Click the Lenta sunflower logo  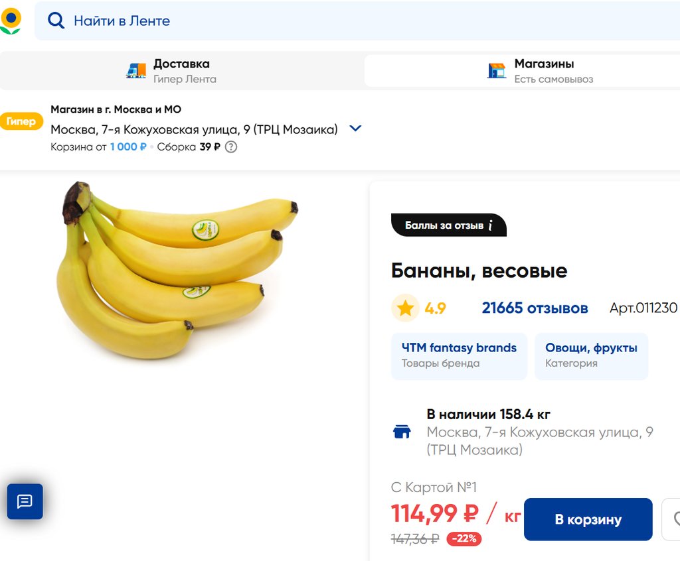[11, 21]
